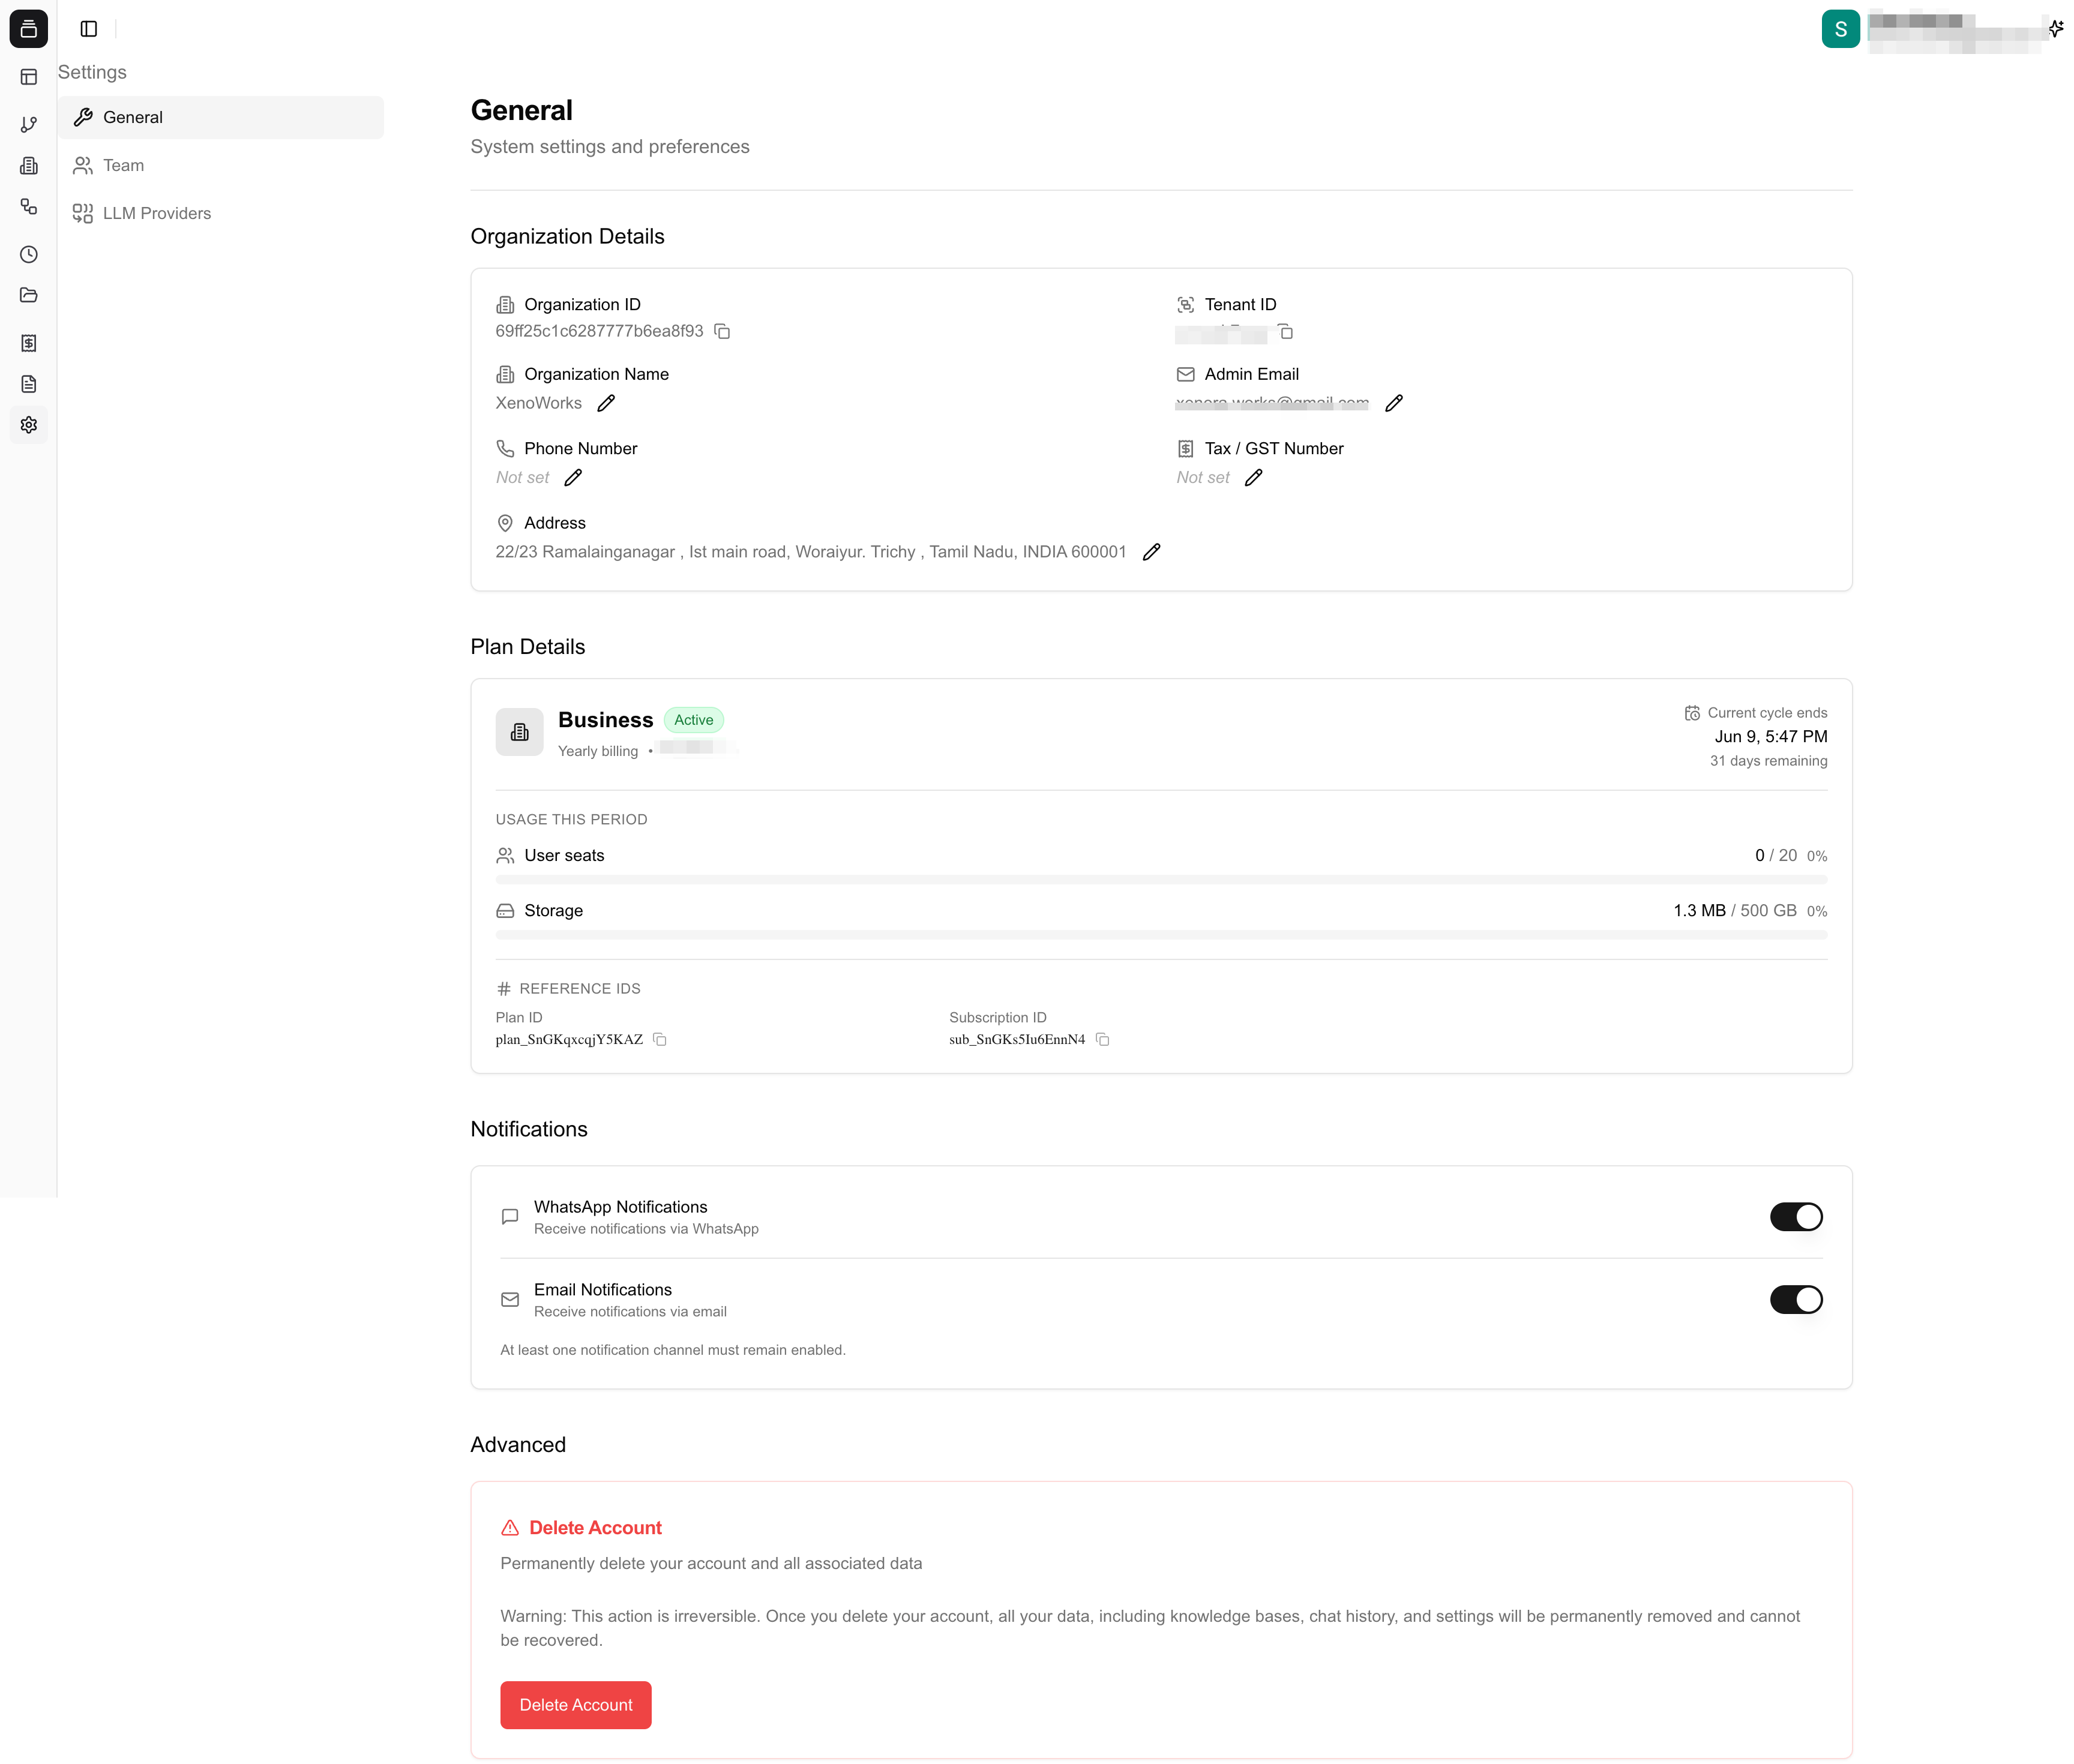Open the clock history icon in the sidebar
Screen dimensions: 2074x1764
[x=29, y=254]
